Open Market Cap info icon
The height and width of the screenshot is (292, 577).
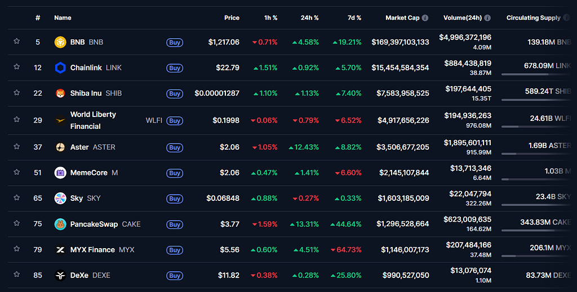pyautogui.click(x=425, y=18)
